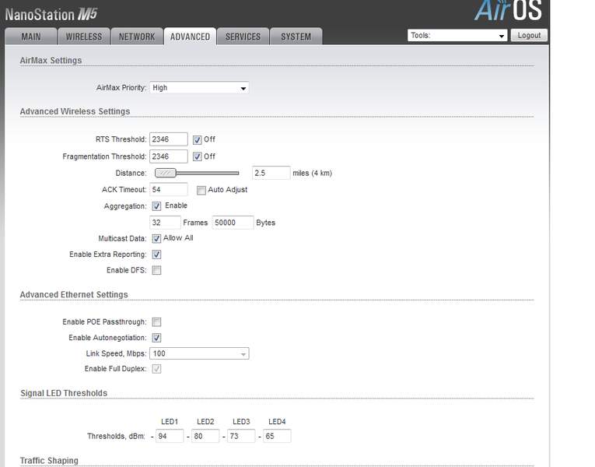Click the Advanced Ethernet Settings heading
This screenshot has width=595, height=467.
point(74,295)
